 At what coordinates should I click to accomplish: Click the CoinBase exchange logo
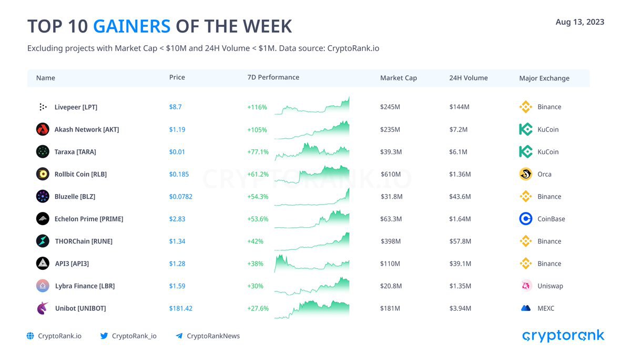pyautogui.click(x=525, y=219)
